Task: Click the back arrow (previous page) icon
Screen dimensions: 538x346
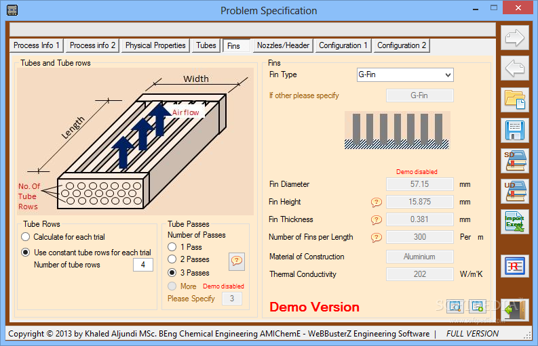Action: click(515, 68)
